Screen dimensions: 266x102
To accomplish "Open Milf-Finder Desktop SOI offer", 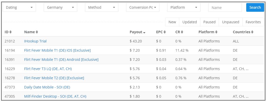I will pyautogui.click(x=55, y=96).
